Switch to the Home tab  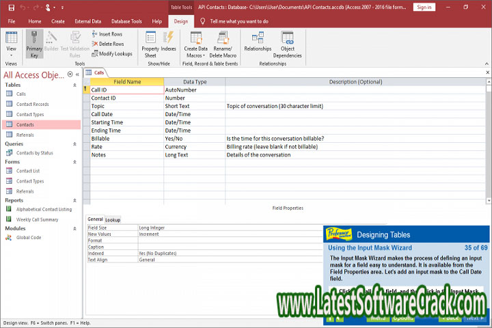click(x=35, y=21)
